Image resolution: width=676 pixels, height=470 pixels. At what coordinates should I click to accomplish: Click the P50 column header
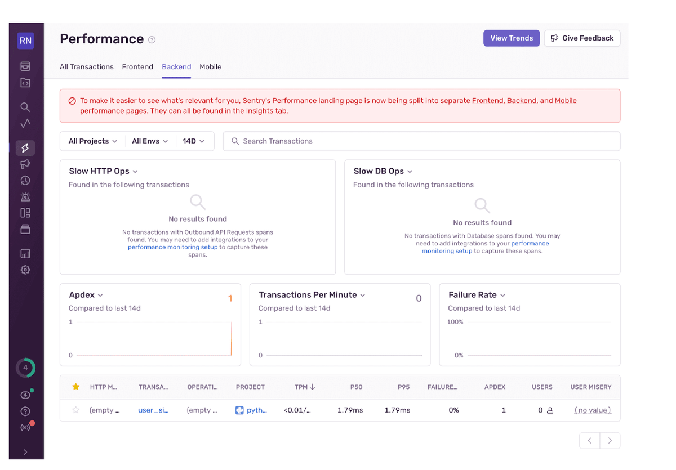coord(357,387)
